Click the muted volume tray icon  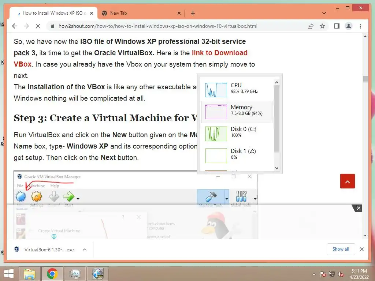[x=341, y=274]
